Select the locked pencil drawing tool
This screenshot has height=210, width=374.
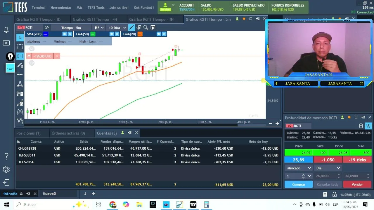pyautogui.click(x=20, y=66)
